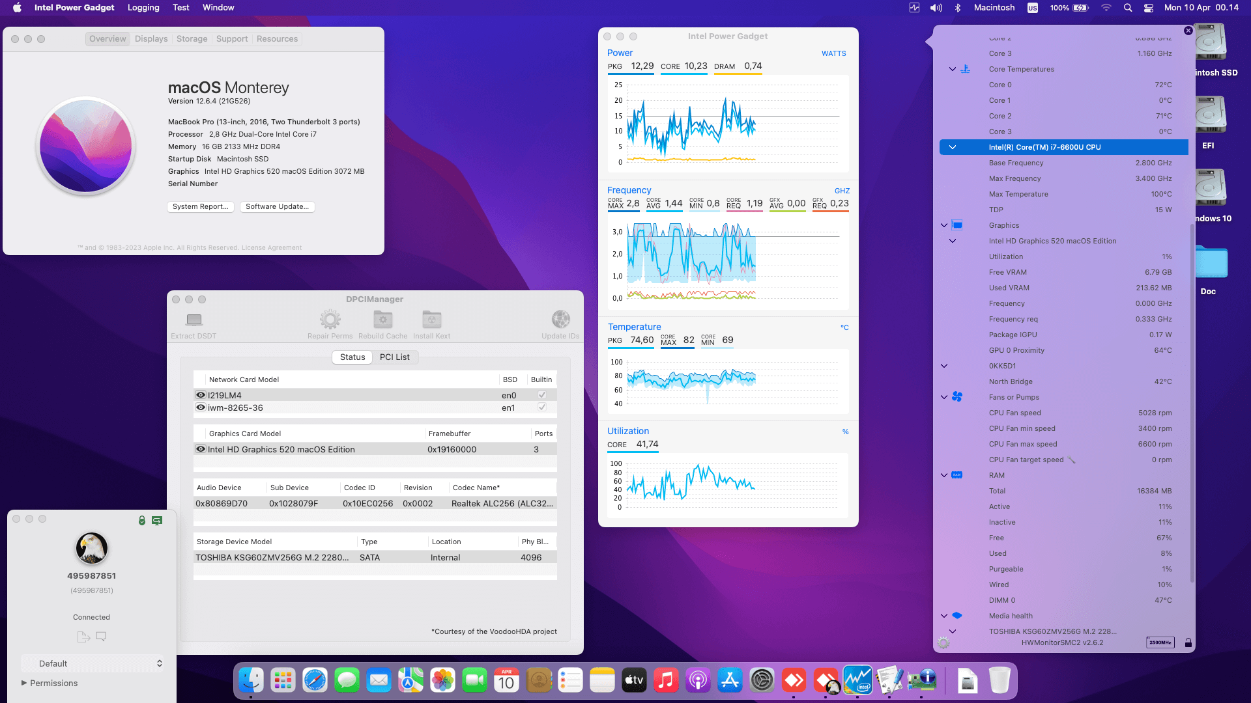Switch to PCI List tab in DPCIManager

(x=395, y=357)
